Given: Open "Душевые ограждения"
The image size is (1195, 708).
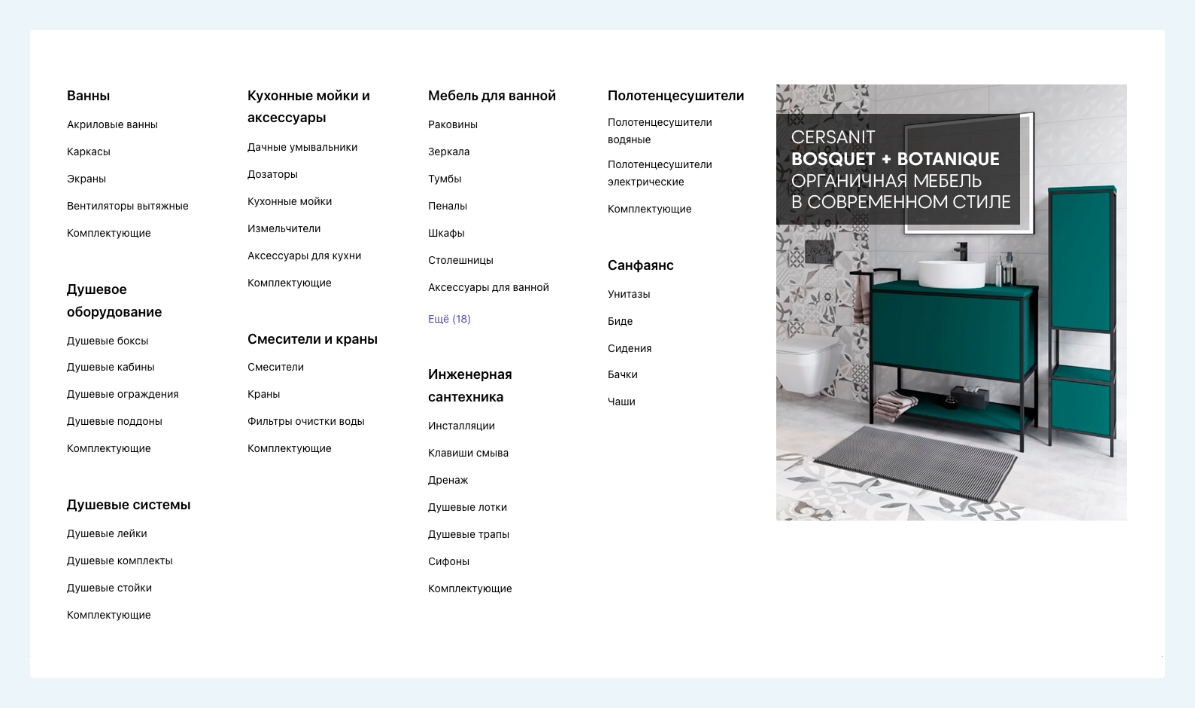Looking at the screenshot, I should 123,394.
